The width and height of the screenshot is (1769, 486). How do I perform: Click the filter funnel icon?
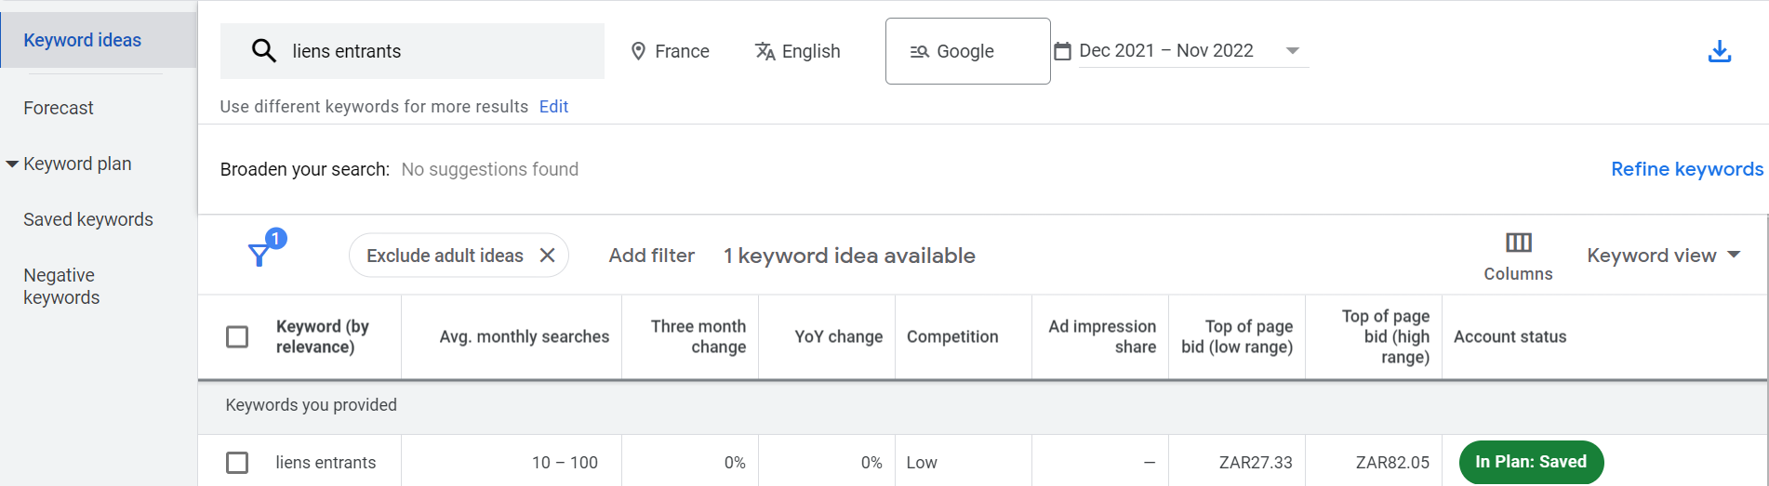point(260,255)
